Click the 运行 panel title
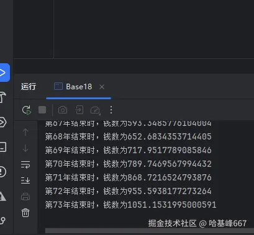This screenshot has height=235, width=254. coord(29,87)
